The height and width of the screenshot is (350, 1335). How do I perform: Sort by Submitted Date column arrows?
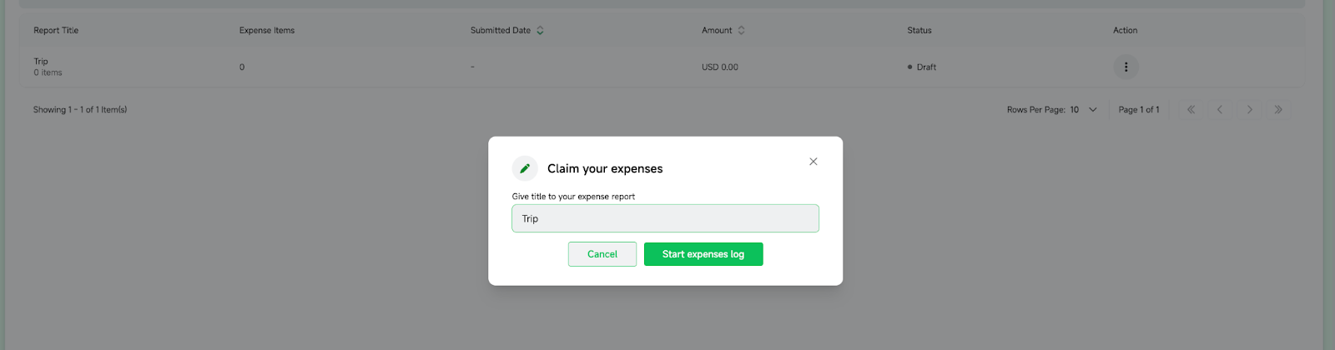coord(540,31)
